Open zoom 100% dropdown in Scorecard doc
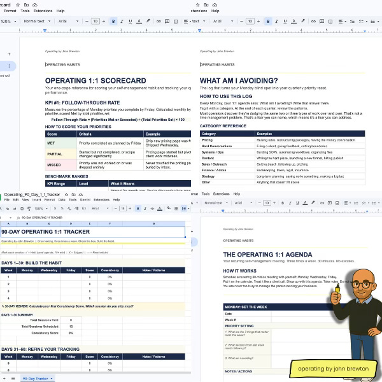Screen dimensions: 382x382 click(x=8, y=22)
